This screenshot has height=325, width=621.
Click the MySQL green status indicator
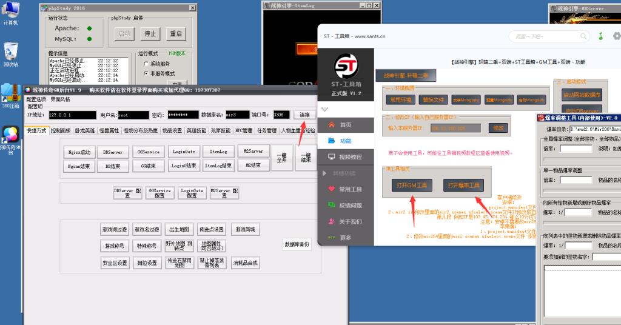(90, 39)
